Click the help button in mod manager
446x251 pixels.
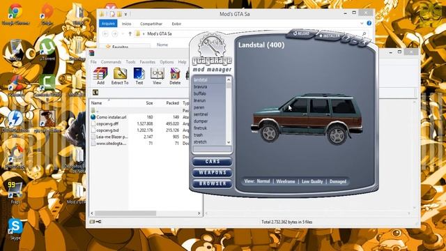[x=347, y=39]
